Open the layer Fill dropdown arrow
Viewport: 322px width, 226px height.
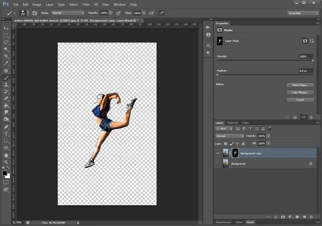[x=268, y=143]
